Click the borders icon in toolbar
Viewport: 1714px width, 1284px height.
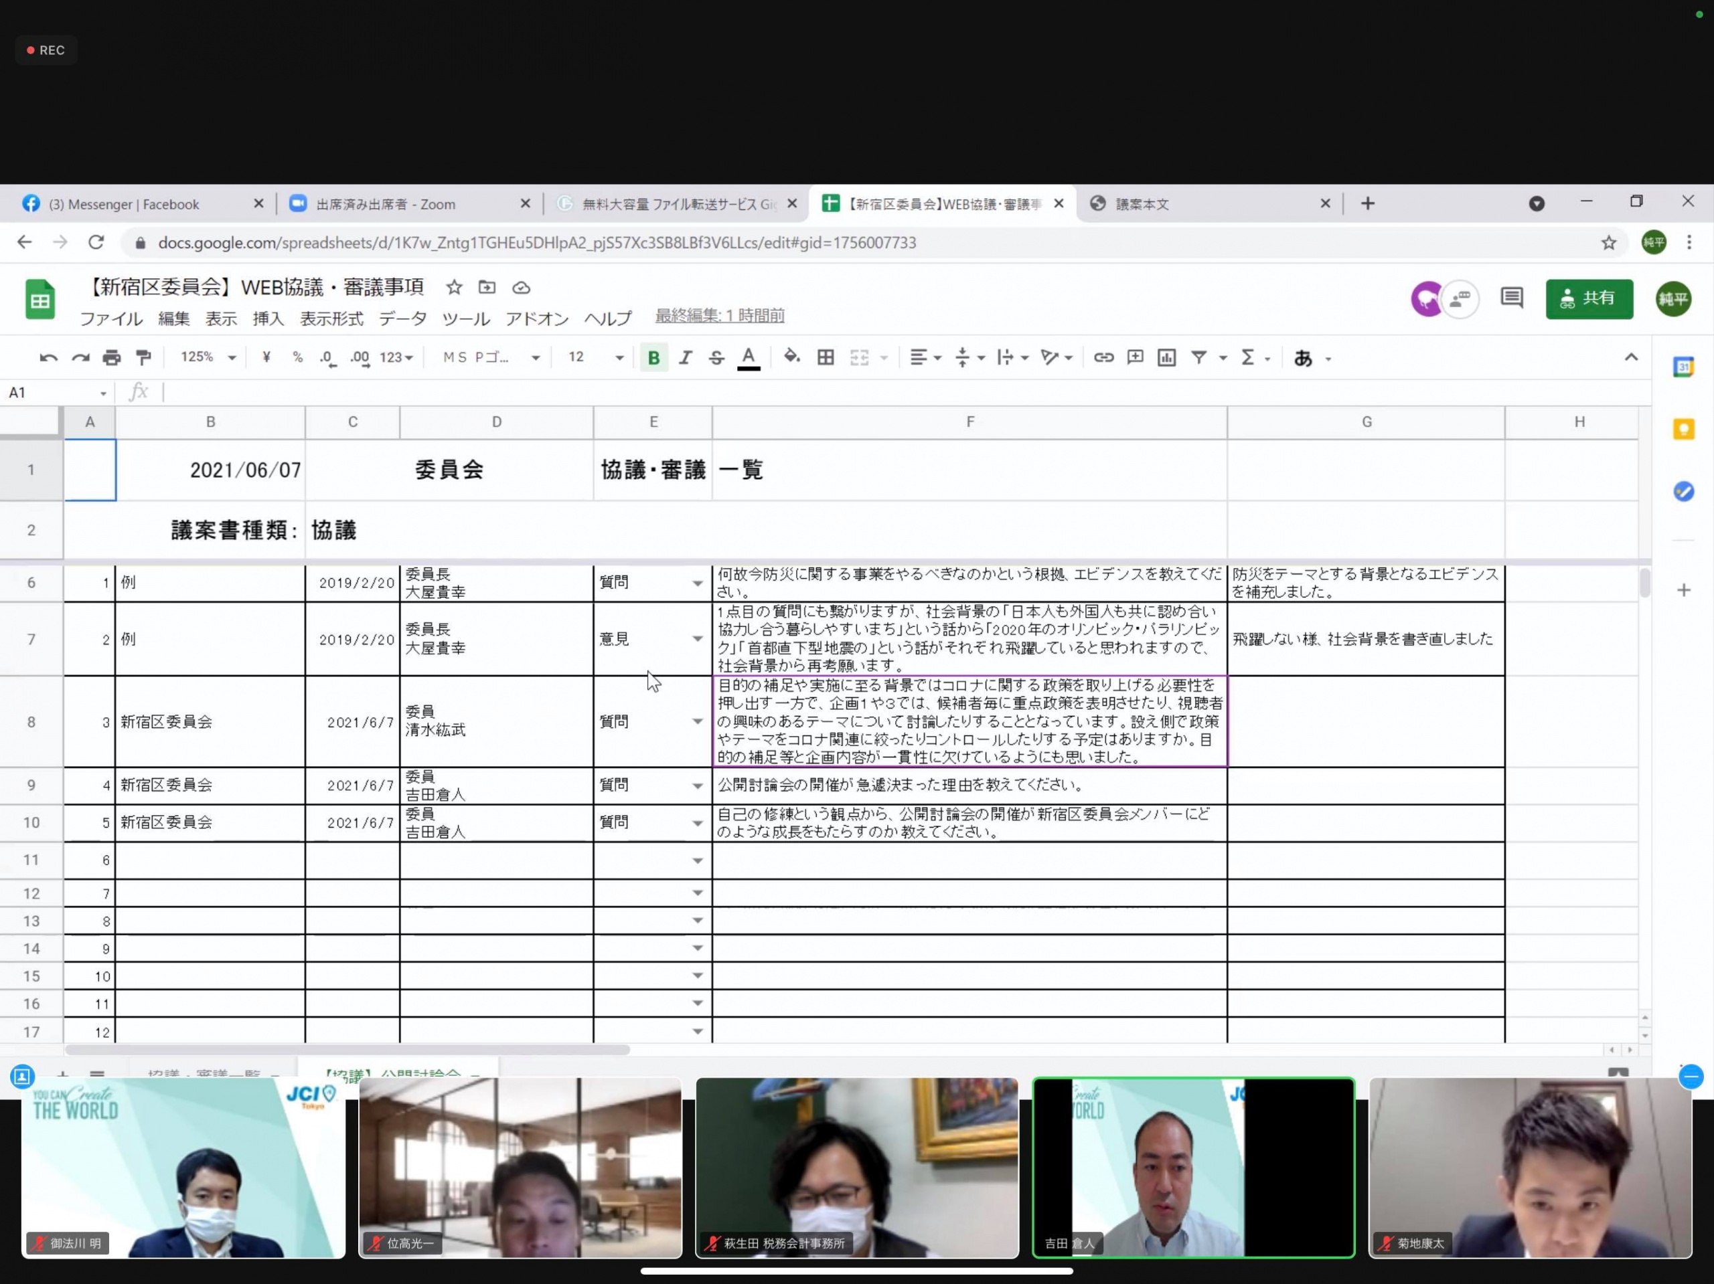click(x=826, y=357)
